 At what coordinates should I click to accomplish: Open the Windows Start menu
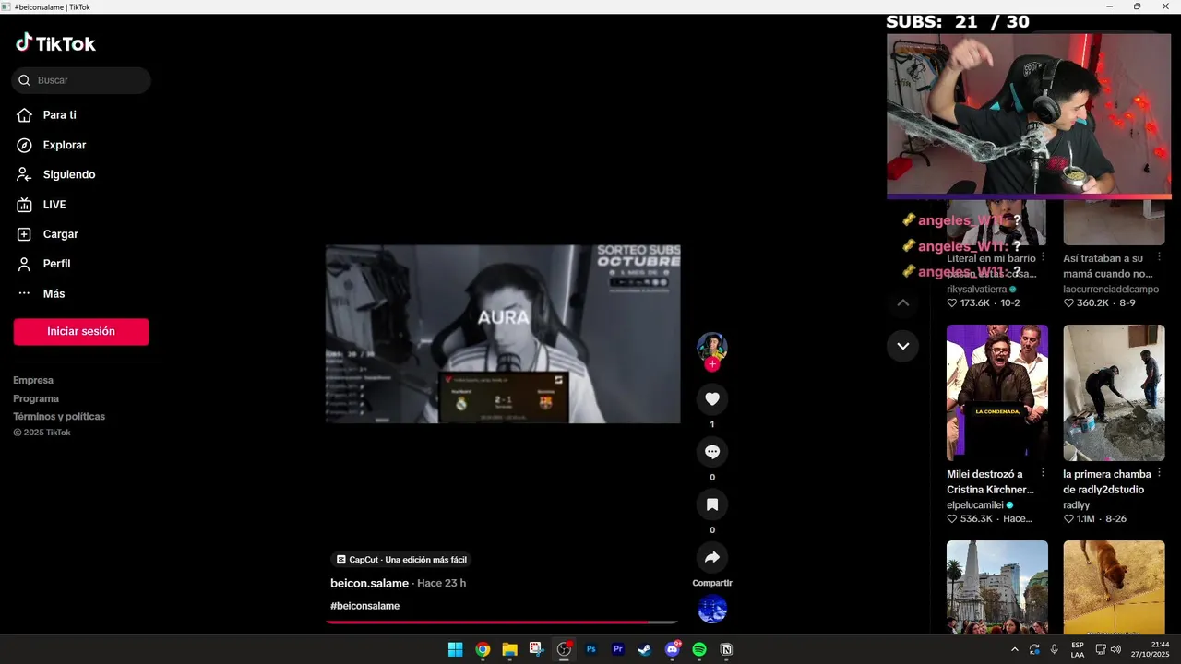(x=455, y=649)
